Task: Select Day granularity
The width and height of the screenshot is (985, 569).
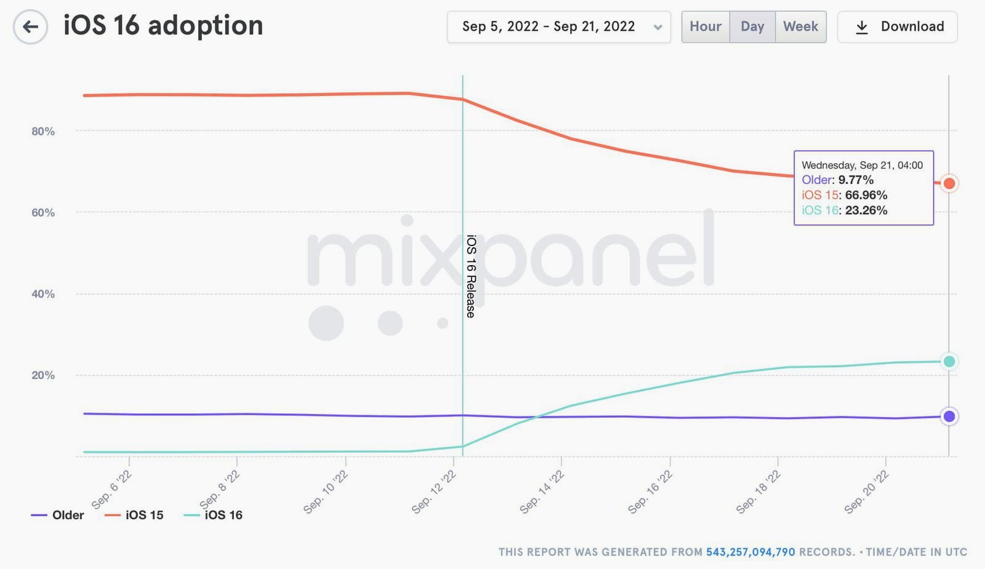Action: pos(752,26)
